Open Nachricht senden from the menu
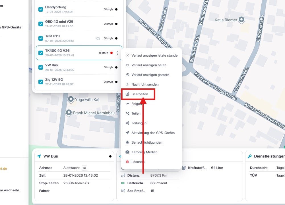Image resolution: width=285 pixels, height=205 pixels. [x=145, y=84]
